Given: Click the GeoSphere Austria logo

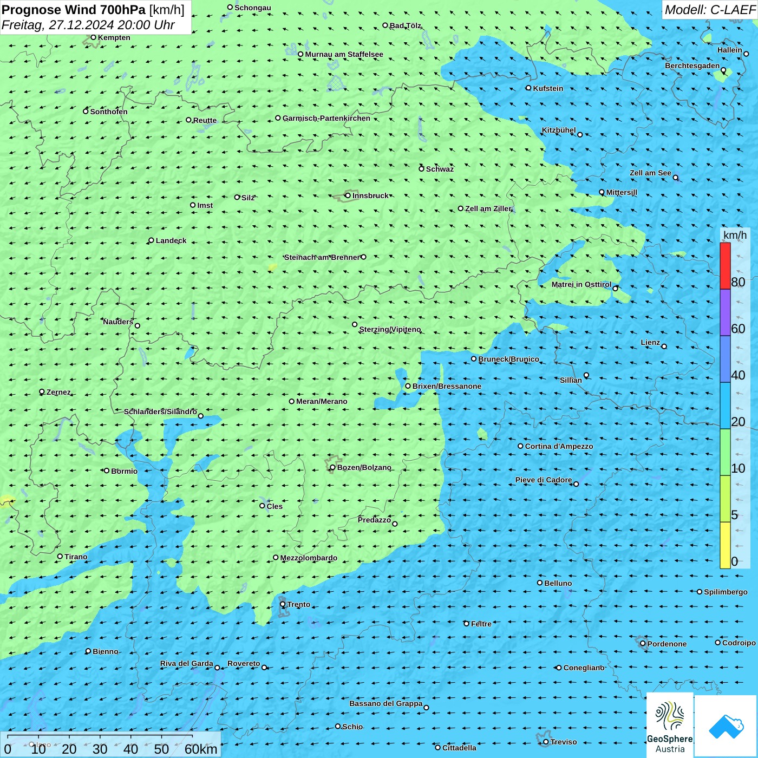Looking at the screenshot, I should tap(670, 725).
